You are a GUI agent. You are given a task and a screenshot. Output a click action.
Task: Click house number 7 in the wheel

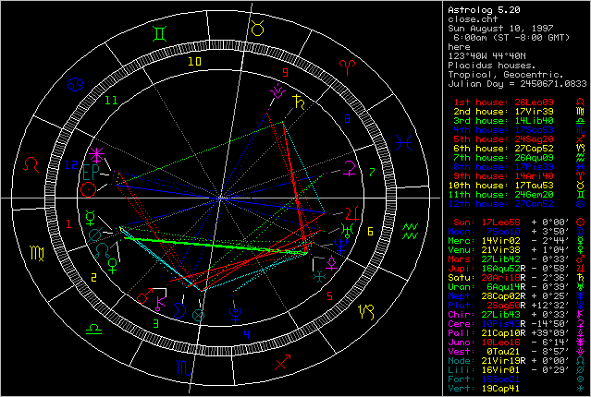click(x=372, y=173)
